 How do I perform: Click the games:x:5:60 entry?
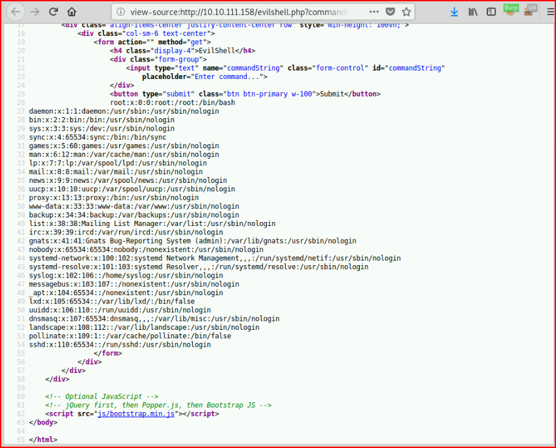click(x=124, y=146)
